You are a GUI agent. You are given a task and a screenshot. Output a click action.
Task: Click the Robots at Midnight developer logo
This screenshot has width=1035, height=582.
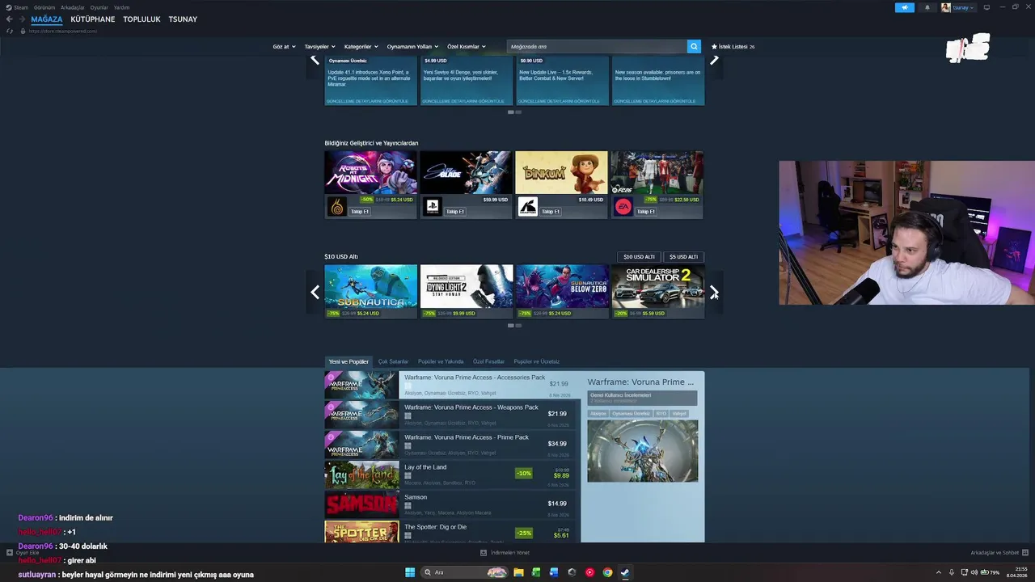coord(336,207)
